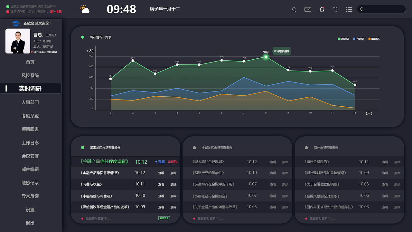Select the 中部地区市场调查报告 panel indicator
Viewport: 412px width, 232px height.
(194, 148)
